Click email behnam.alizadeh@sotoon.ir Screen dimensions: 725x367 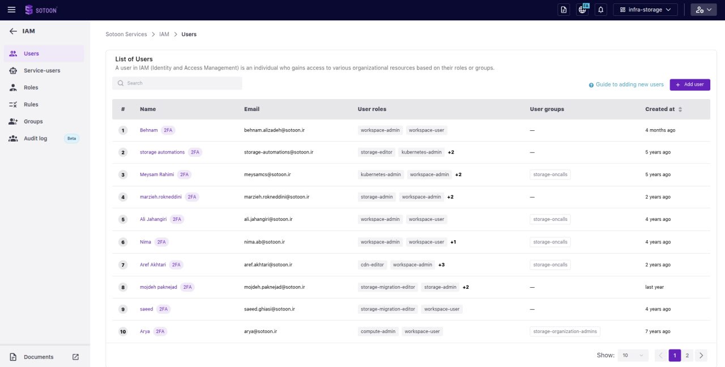point(275,130)
